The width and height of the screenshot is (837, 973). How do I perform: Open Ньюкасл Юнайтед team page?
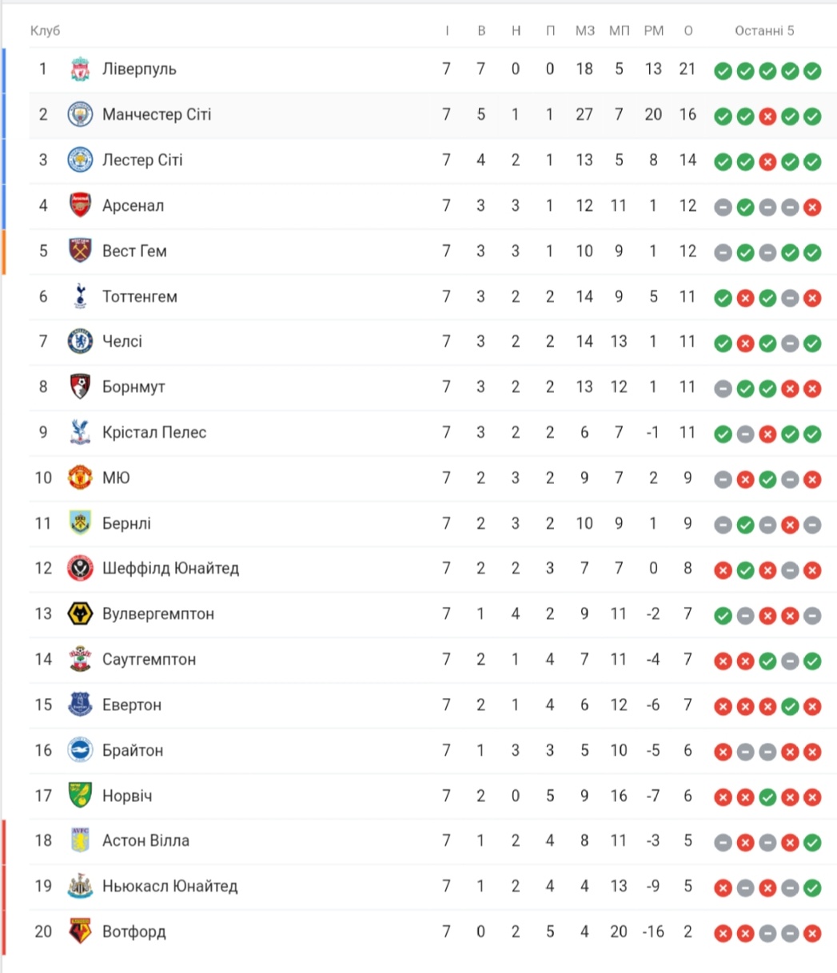[169, 886]
